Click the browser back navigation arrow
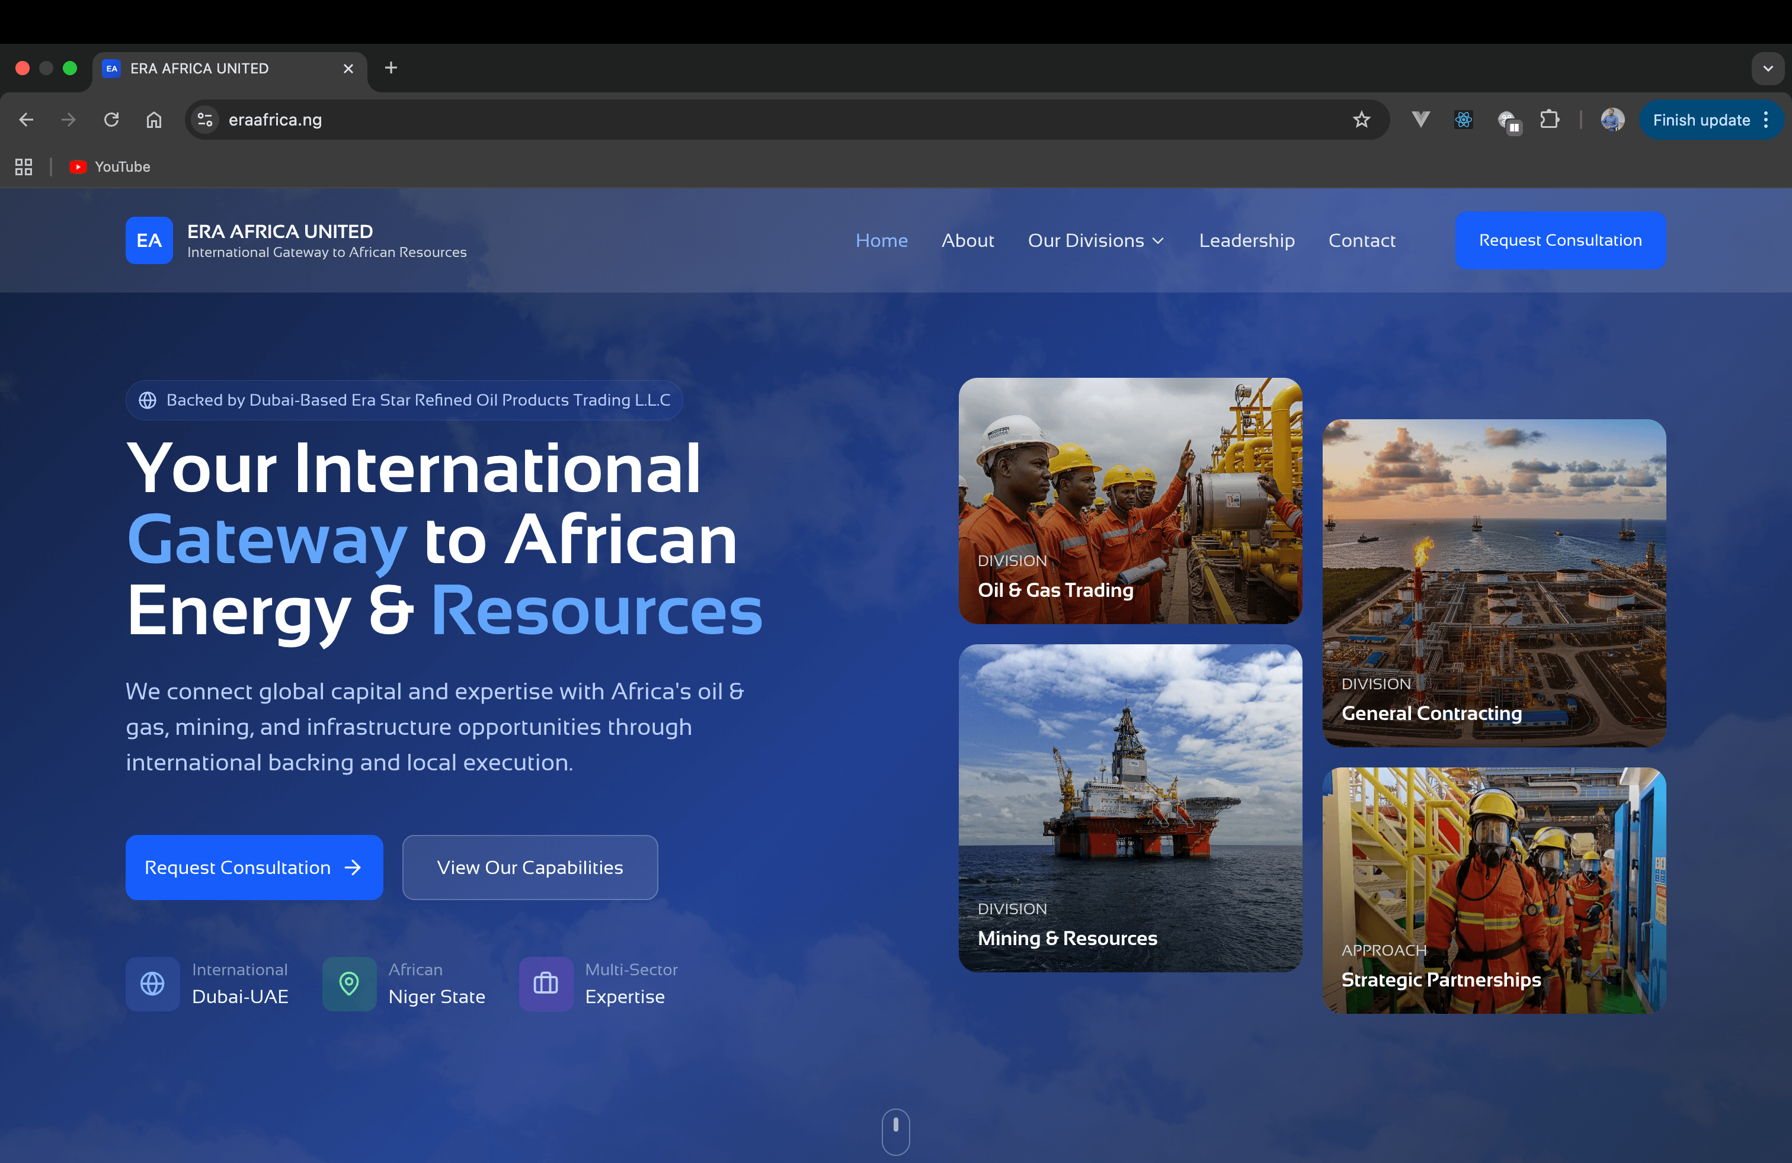The height and width of the screenshot is (1163, 1792). (x=26, y=120)
